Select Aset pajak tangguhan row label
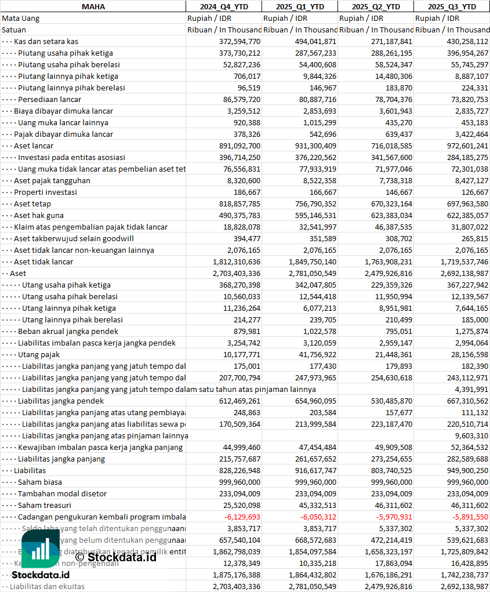Image resolution: width=490 pixels, height=592 pixels. [x=52, y=180]
